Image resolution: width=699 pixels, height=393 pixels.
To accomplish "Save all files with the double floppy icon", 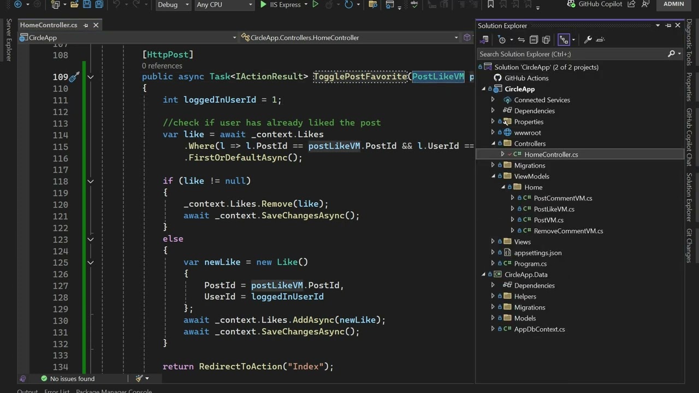I will point(99,4).
